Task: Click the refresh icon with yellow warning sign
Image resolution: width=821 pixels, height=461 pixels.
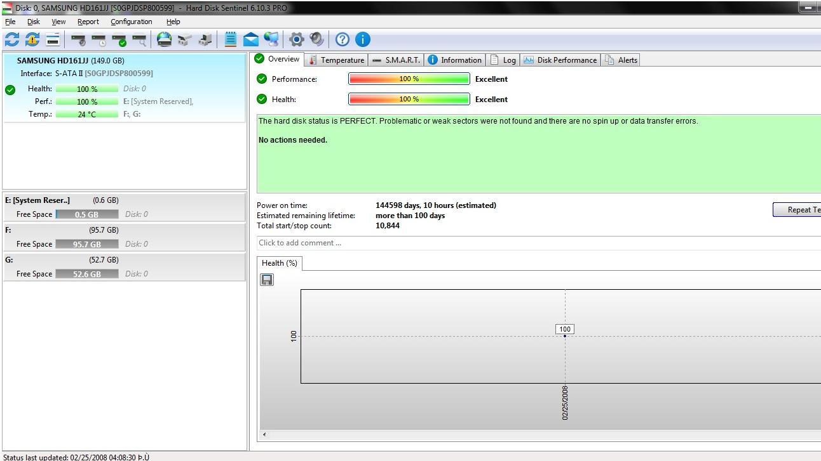Action: [x=32, y=40]
